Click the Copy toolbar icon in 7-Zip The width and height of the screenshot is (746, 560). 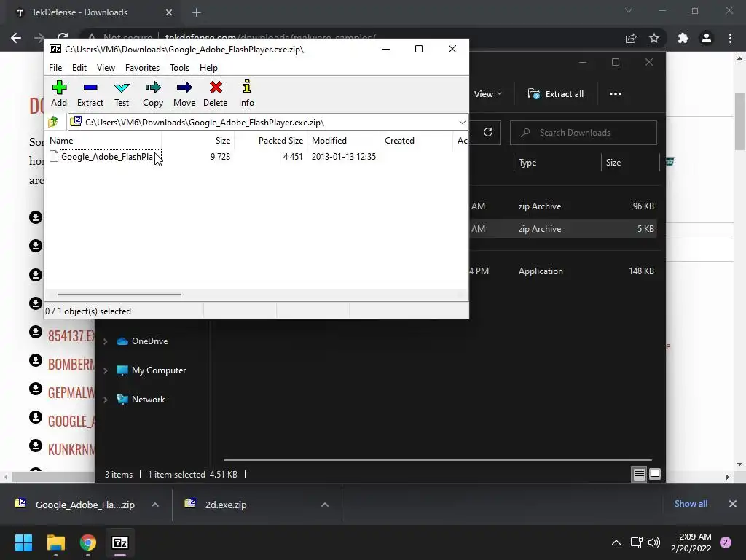153,94
